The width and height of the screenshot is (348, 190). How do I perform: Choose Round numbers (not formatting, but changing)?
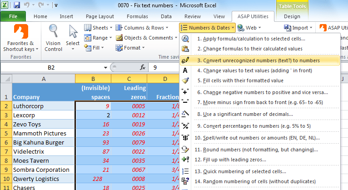coord(260,150)
